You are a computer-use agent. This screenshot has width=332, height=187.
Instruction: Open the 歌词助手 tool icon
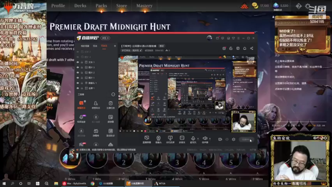[110, 133]
